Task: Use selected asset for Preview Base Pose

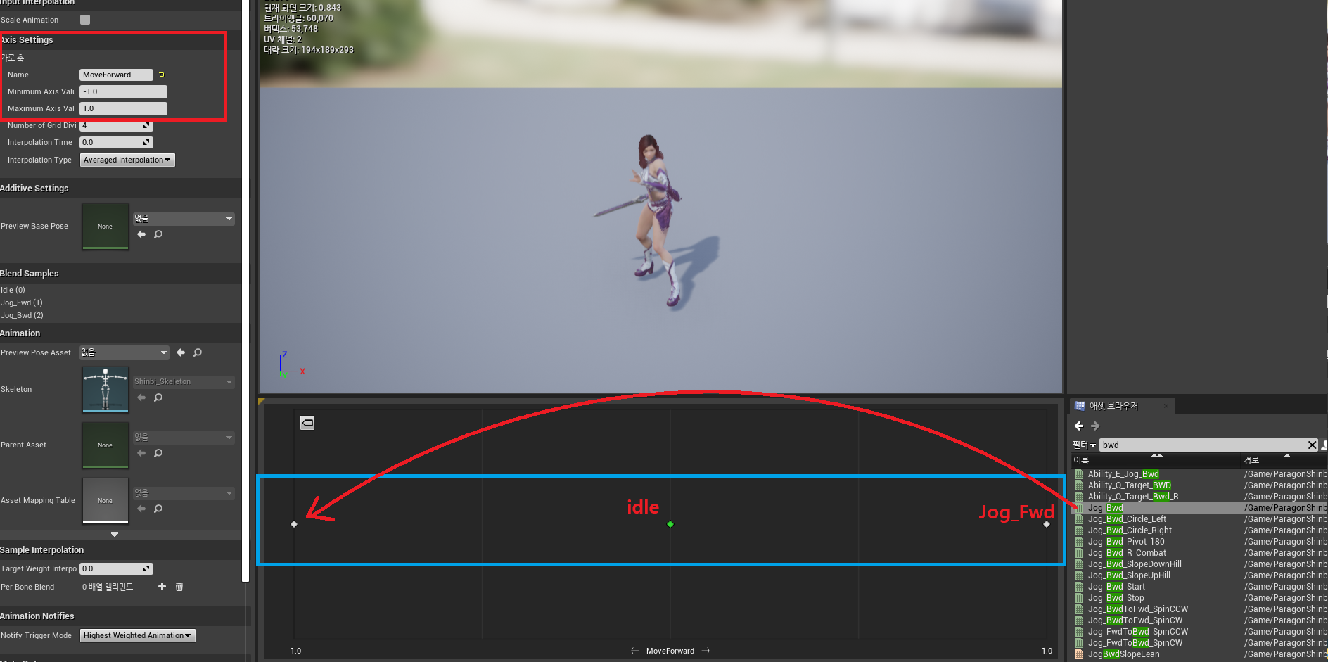Action: pos(141,234)
